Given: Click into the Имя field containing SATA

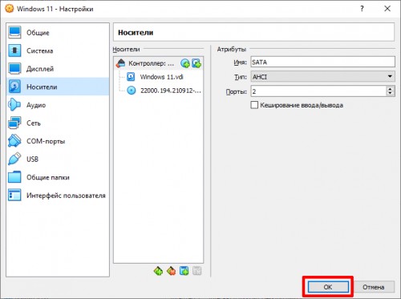Looking at the screenshot, I should pos(322,62).
